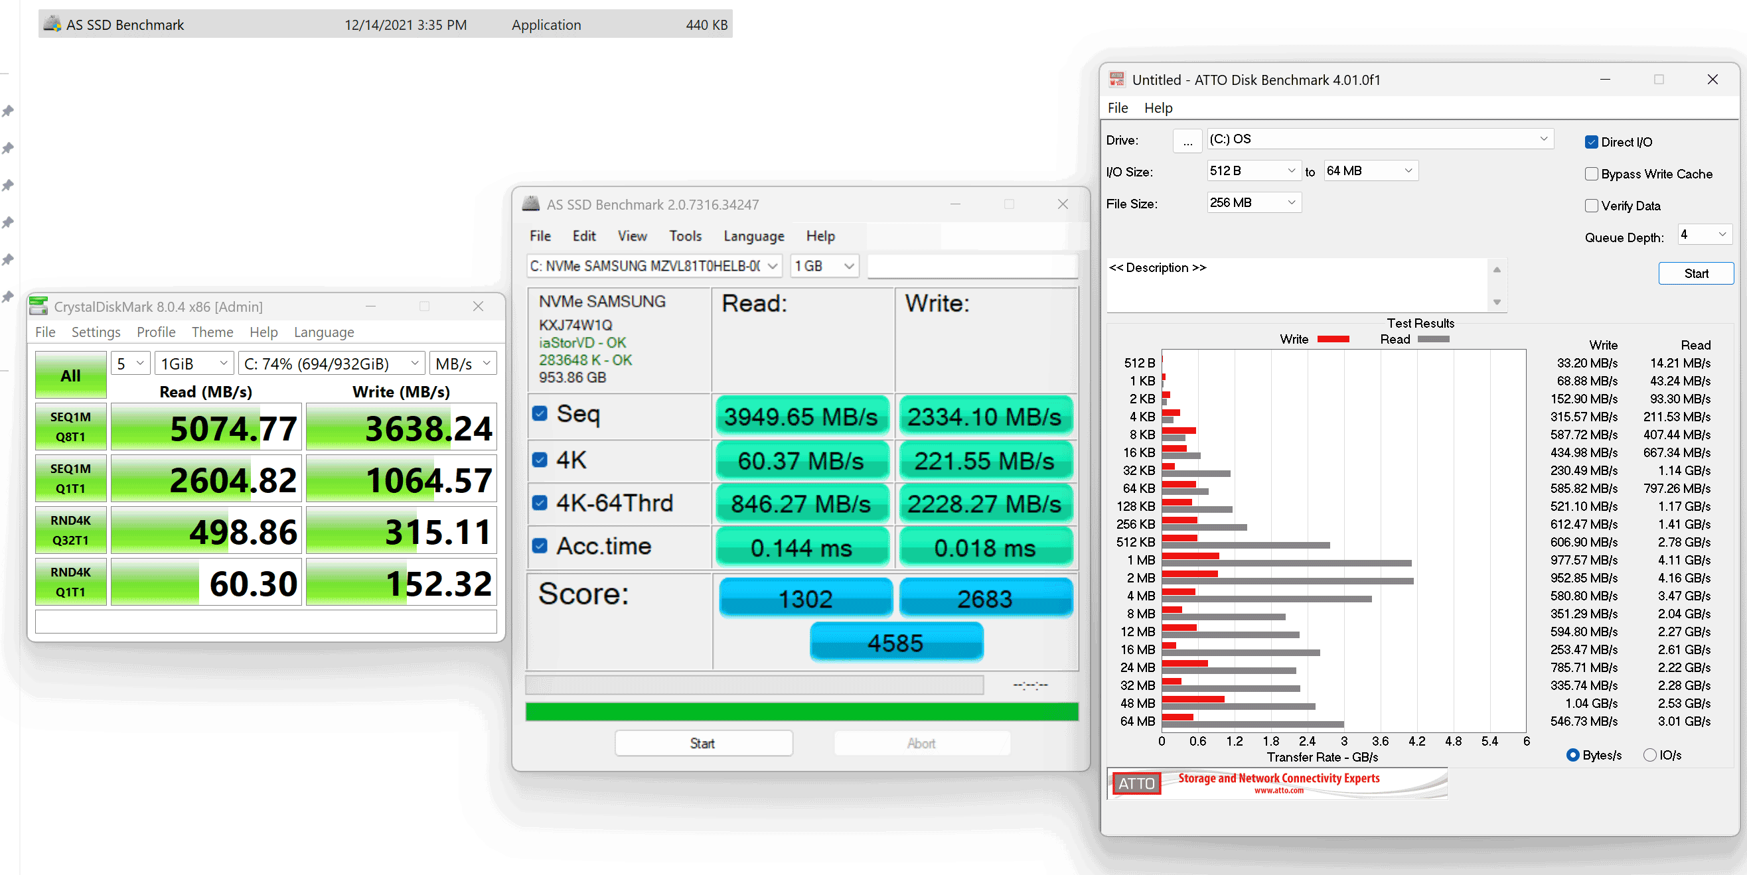Open the C: 74% drive dropdown in CrystalDiskMark

point(332,364)
